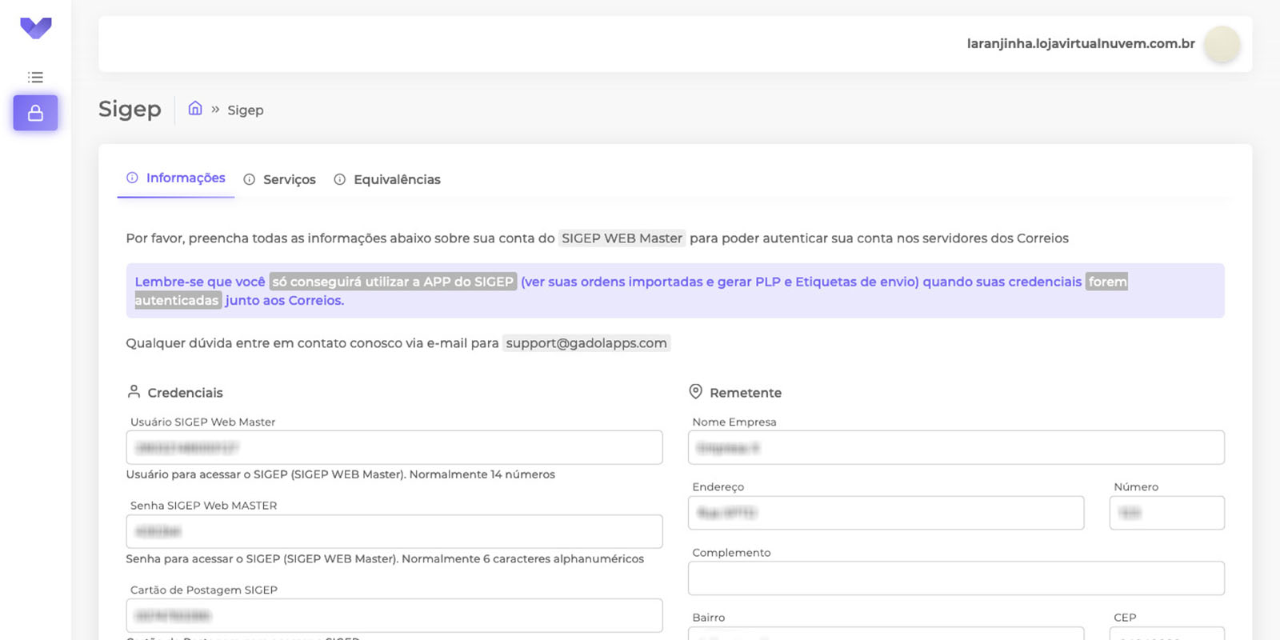
Task: Click the location pin icon next to Remetente
Action: tap(695, 391)
